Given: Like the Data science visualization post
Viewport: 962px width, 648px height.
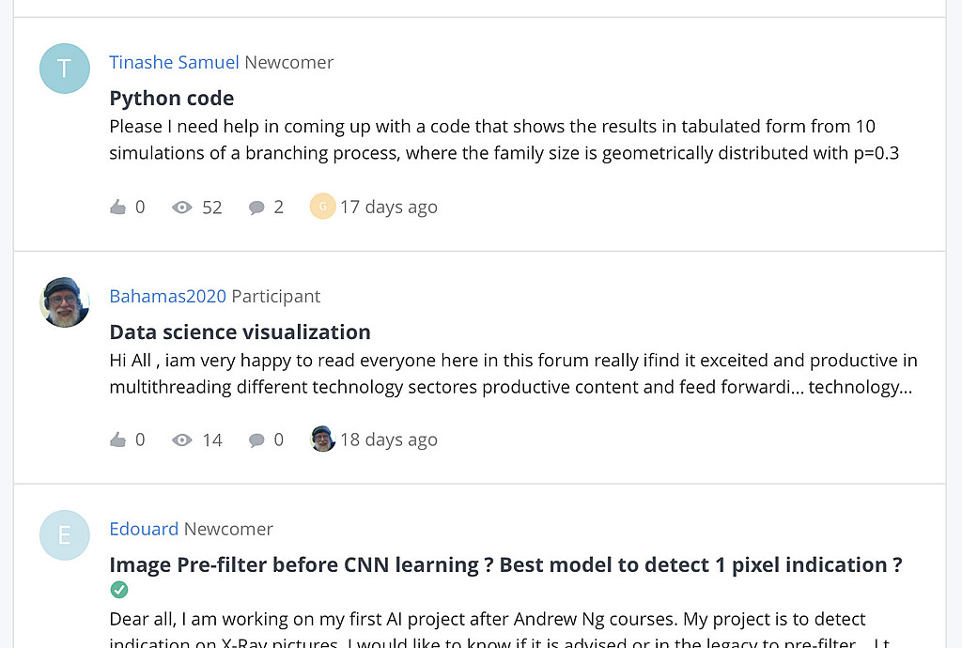Looking at the screenshot, I should point(117,440).
